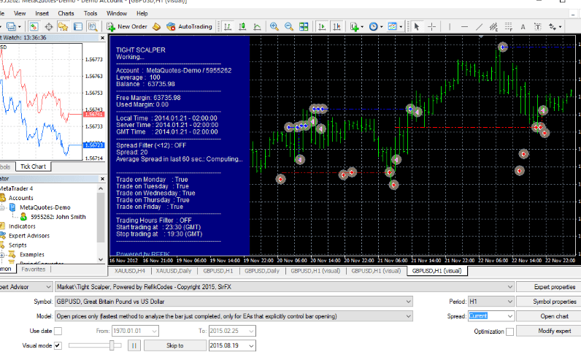This screenshot has height=360, width=581.
Task: Select Expert Advisors in Navigator
Action: pos(29,236)
